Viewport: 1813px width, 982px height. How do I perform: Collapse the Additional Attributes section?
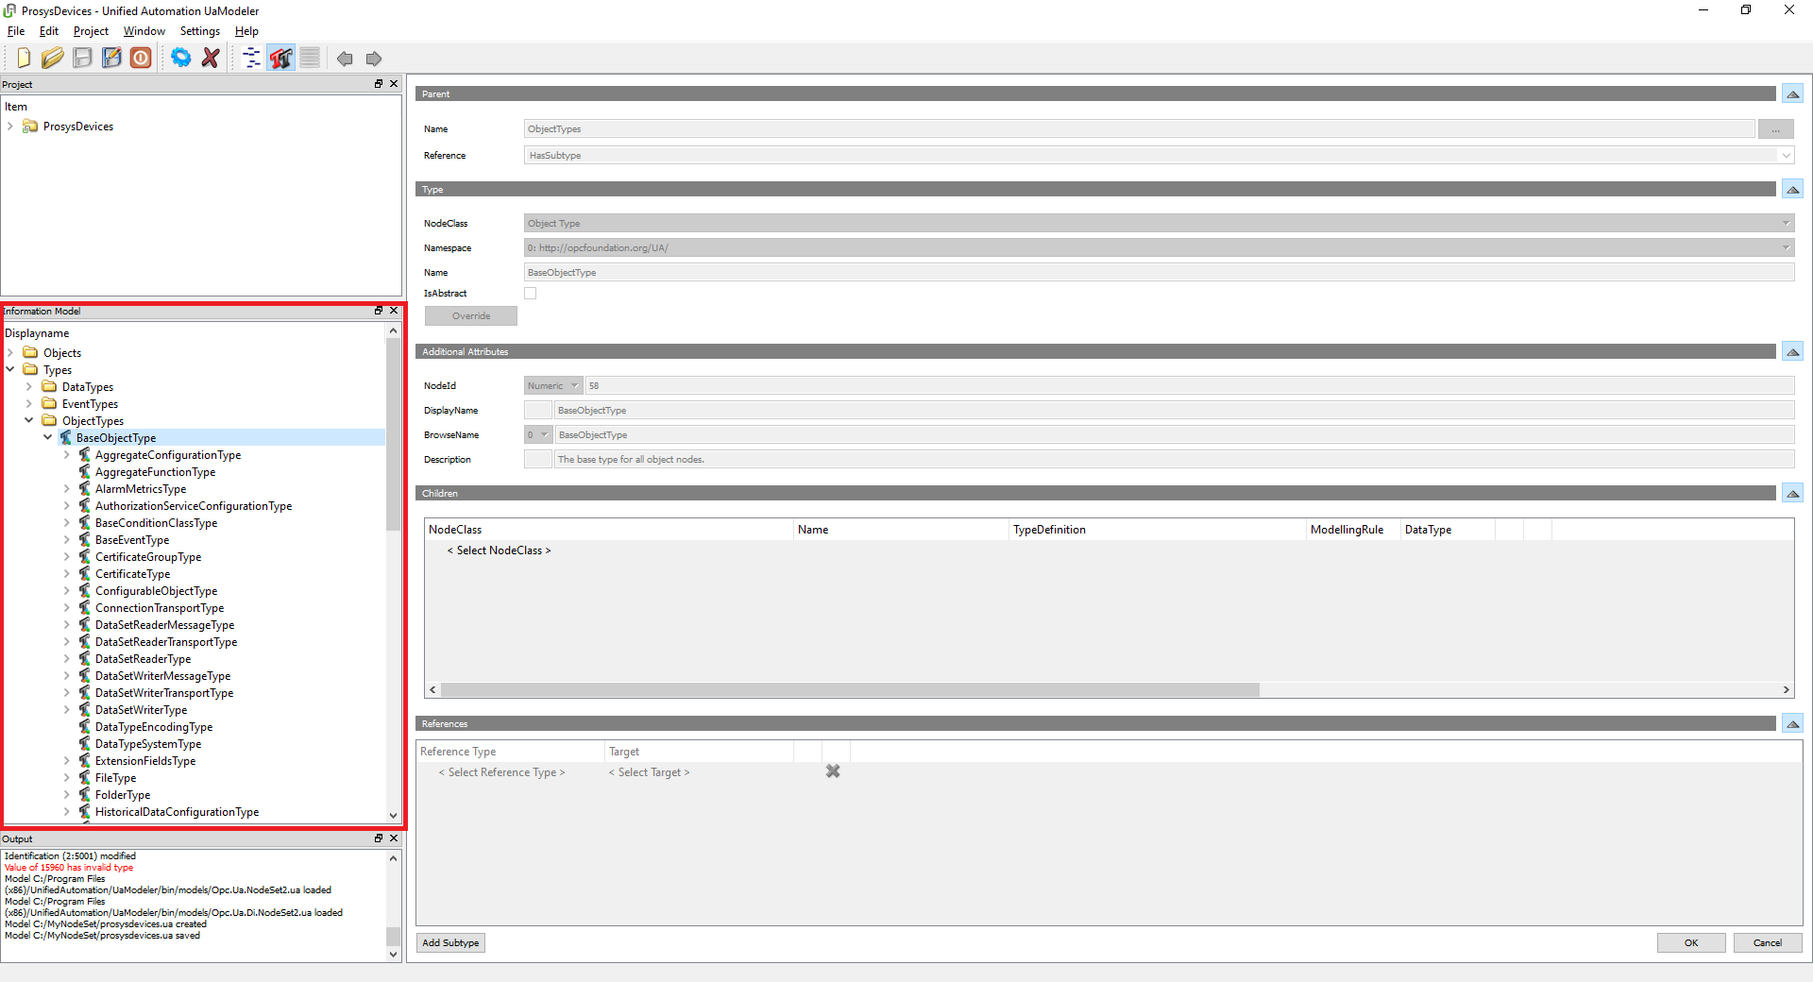1792,352
